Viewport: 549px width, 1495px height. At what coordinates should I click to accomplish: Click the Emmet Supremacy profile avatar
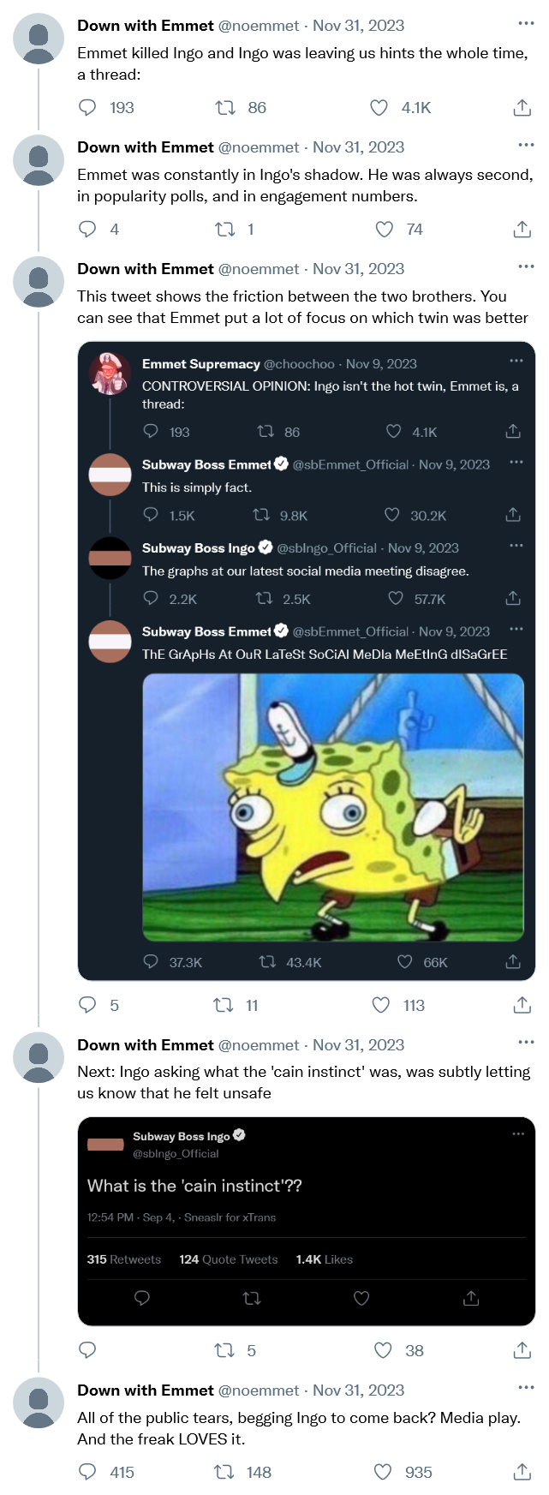click(x=110, y=374)
